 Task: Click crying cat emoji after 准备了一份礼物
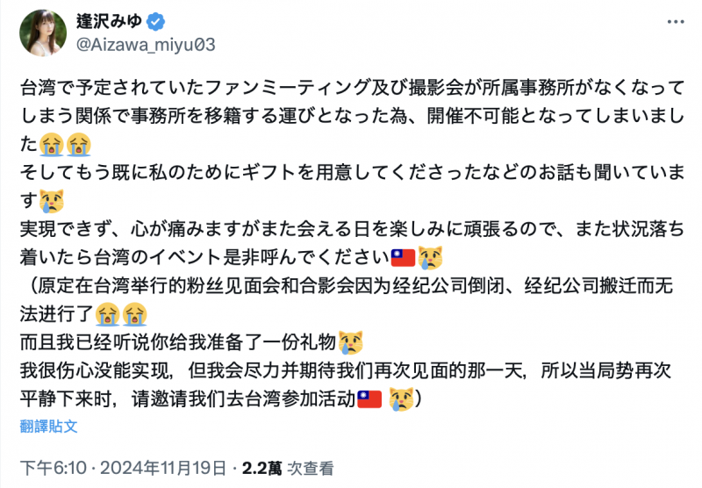click(x=352, y=342)
